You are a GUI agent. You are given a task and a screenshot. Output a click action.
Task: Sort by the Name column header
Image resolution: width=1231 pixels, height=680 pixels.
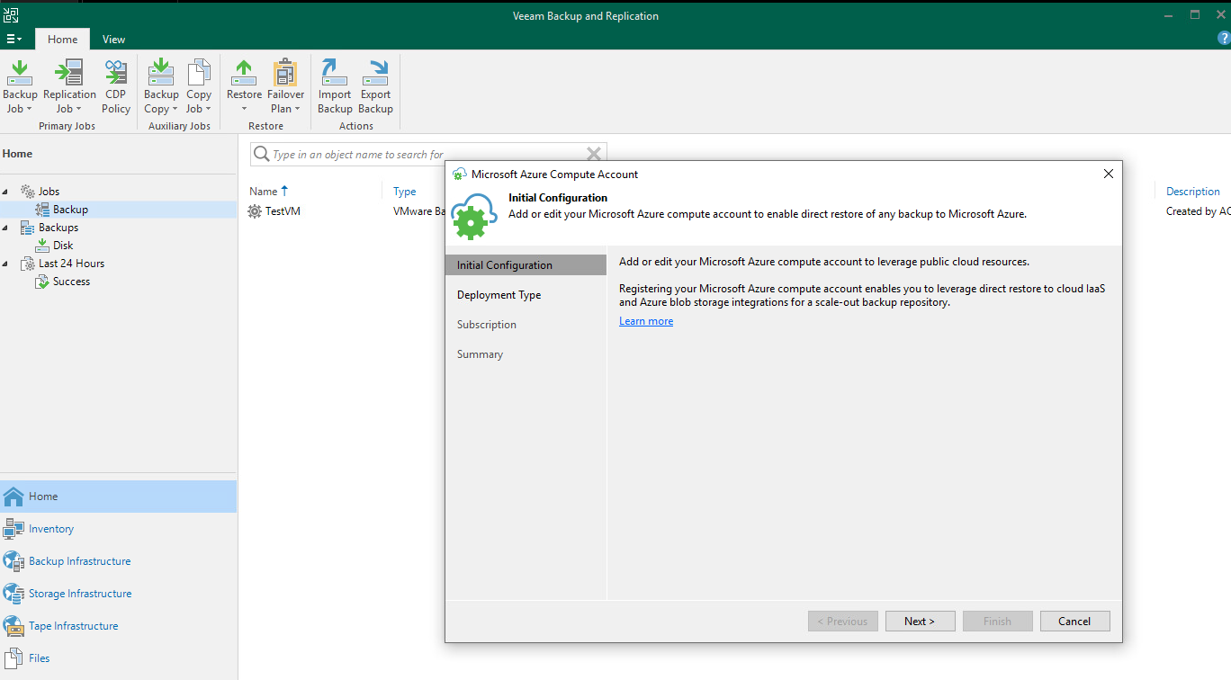pyautogui.click(x=264, y=192)
